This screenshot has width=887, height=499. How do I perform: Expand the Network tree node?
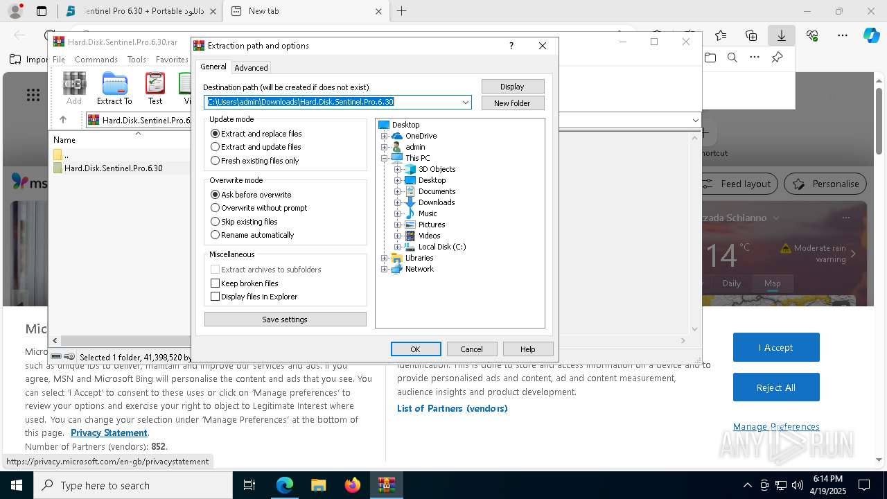pyautogui.click(x=385, y=269)
